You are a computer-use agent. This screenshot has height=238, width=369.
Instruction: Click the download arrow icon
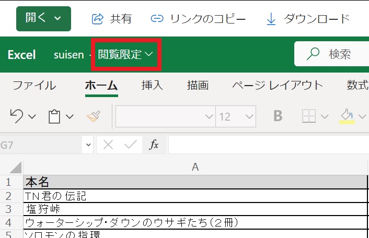[x=271, y=19]
